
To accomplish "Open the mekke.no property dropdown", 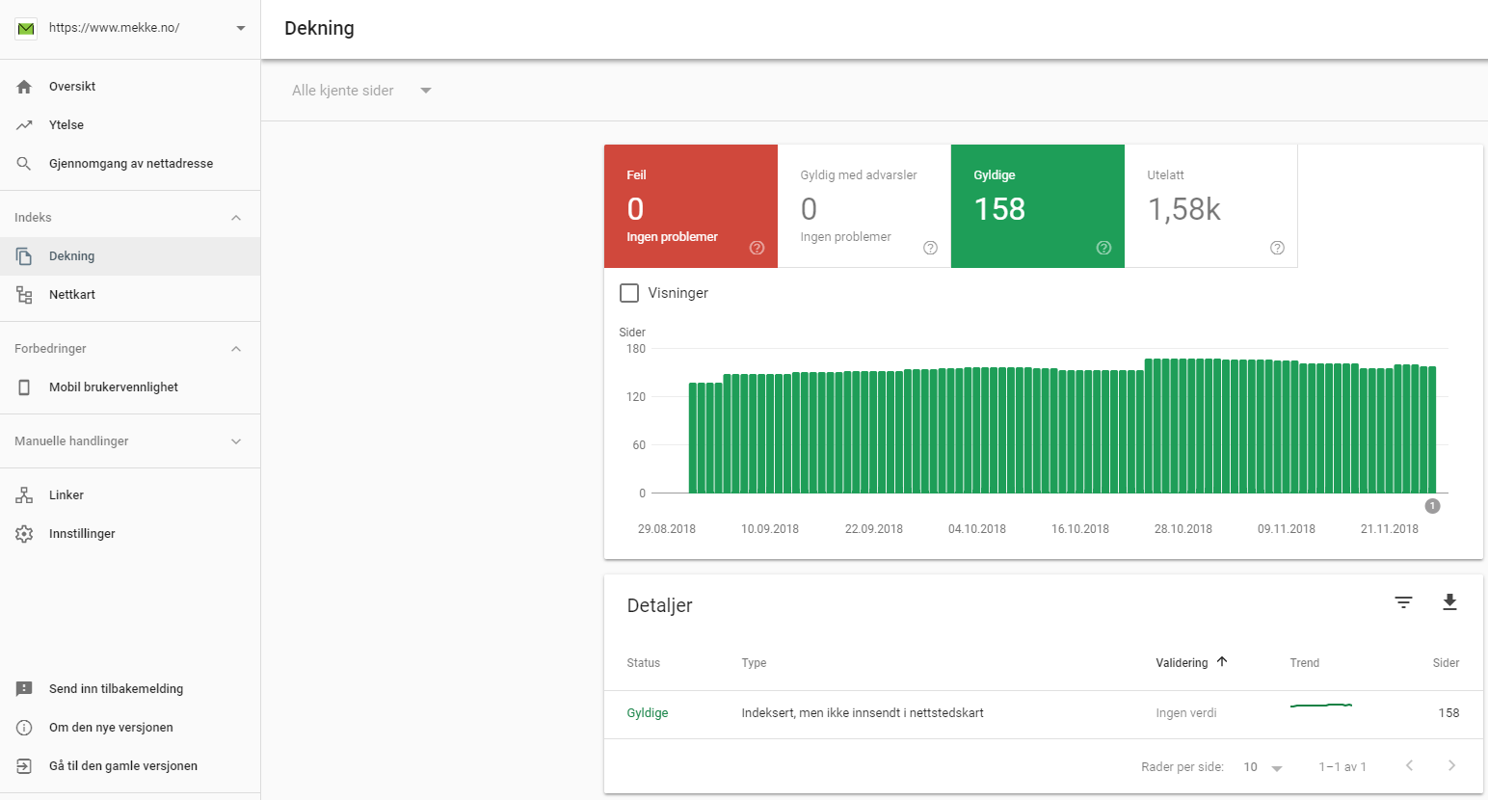I will pos(240,28).
